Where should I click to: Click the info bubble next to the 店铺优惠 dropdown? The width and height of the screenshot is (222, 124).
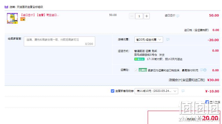coord(168,39)
